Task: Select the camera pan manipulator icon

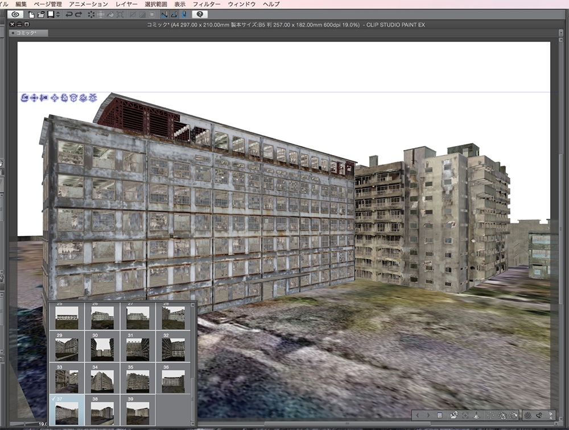Action: pos(34,98)
